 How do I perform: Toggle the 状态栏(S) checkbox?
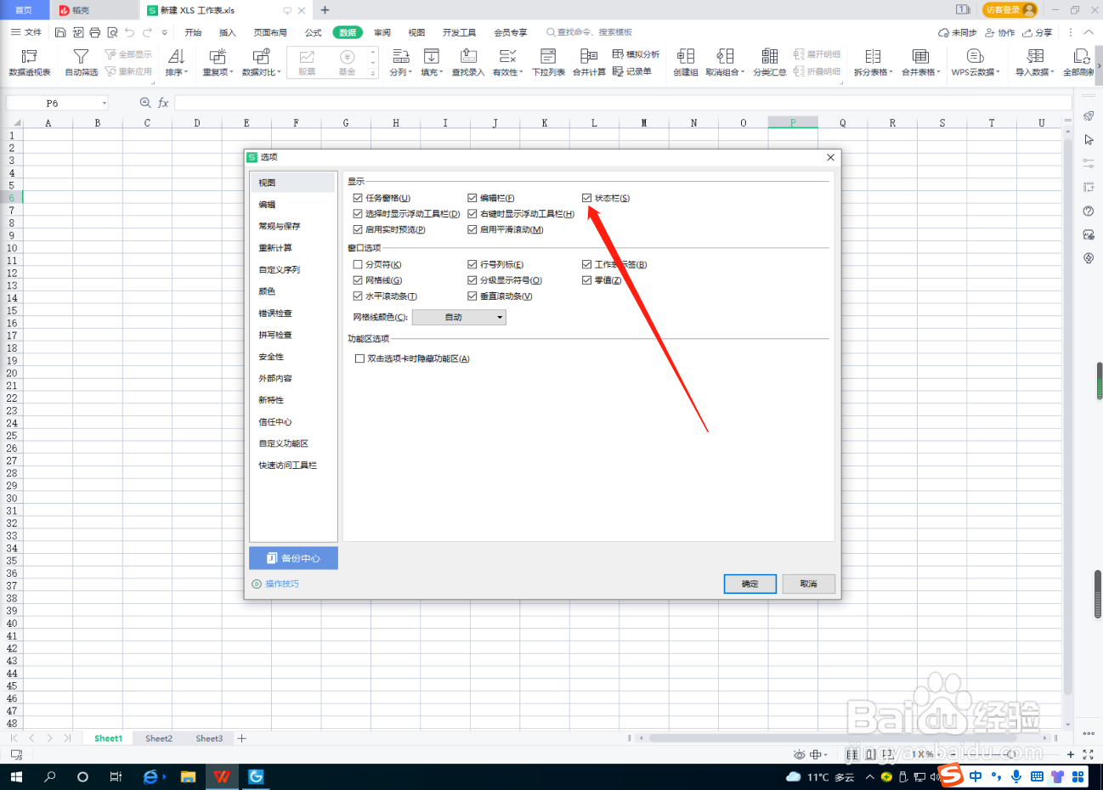click(x=586, y=198)
